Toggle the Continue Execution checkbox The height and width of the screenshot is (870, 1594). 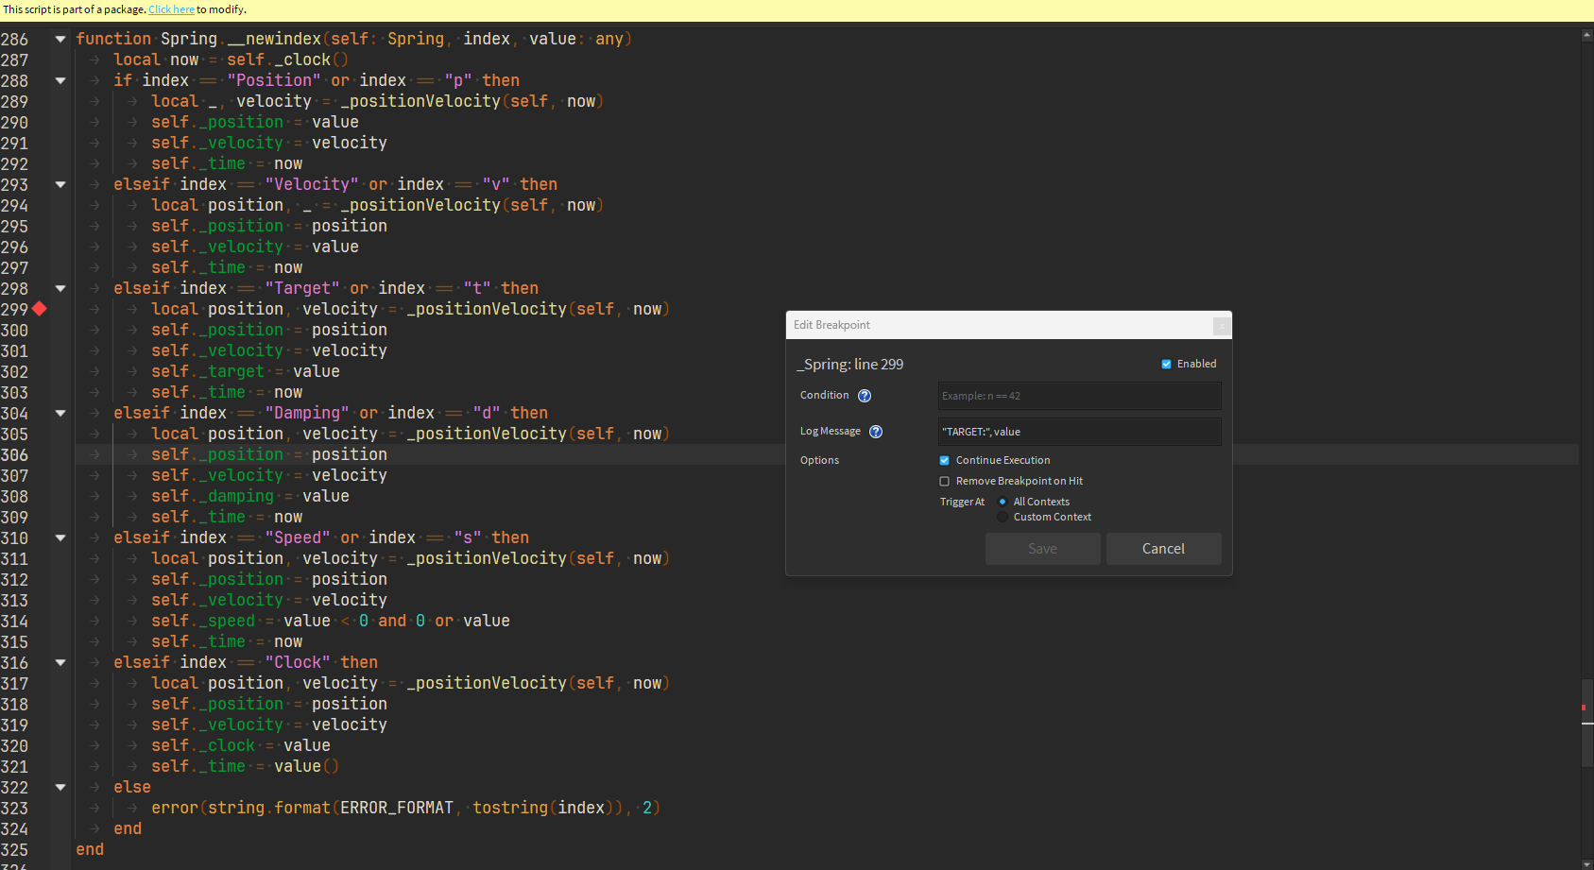coord(944,461)
